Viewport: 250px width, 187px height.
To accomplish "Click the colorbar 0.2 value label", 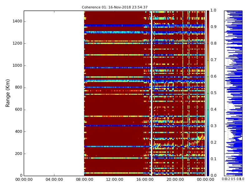I will point(213,142).
